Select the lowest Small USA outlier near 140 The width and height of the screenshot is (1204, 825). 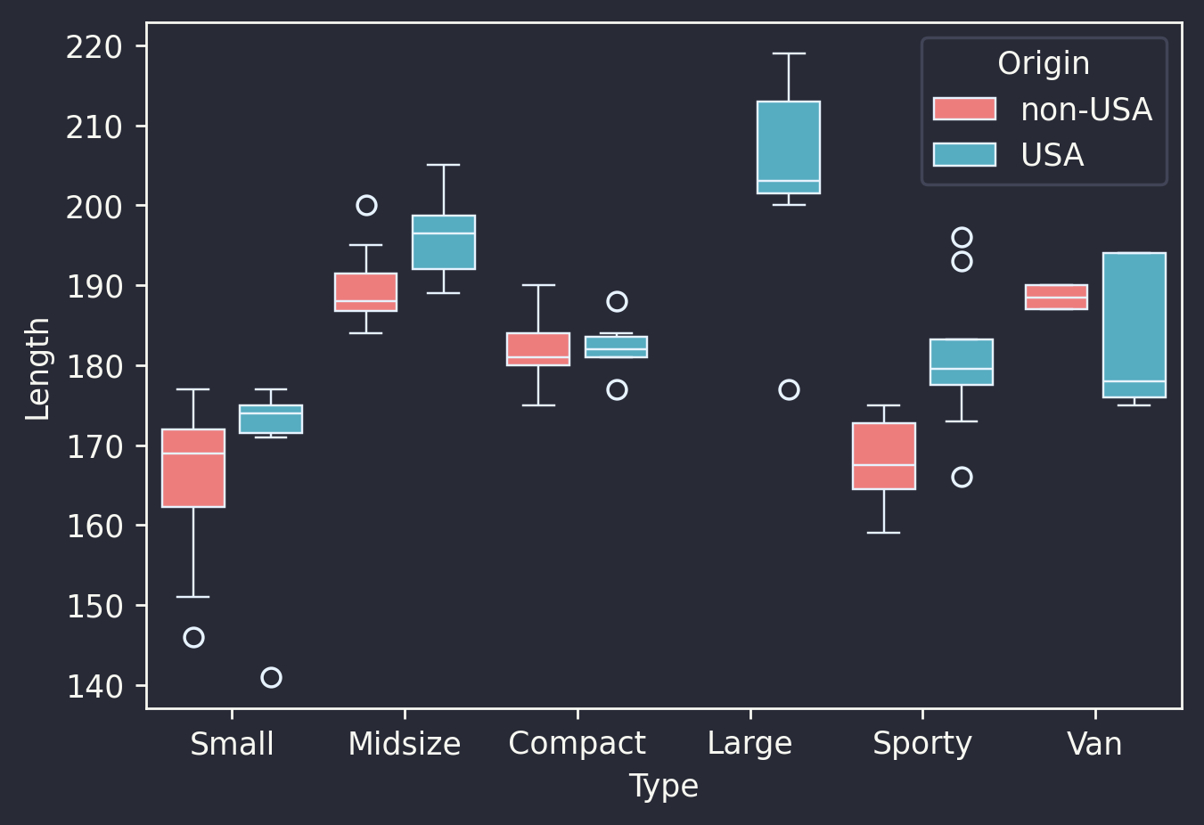coord(271,678)
